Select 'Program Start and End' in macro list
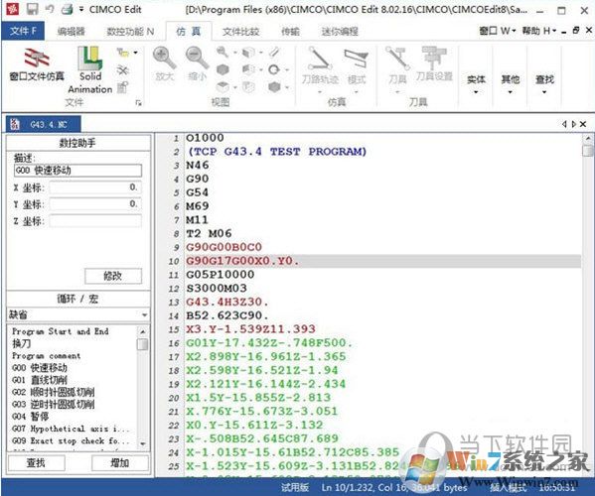 point(61,331)
